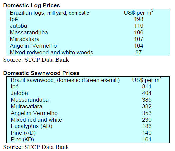Click Massaranduba sawnwood price 385
This screenshot has width=175, height=151.
[x=147, y=100]
